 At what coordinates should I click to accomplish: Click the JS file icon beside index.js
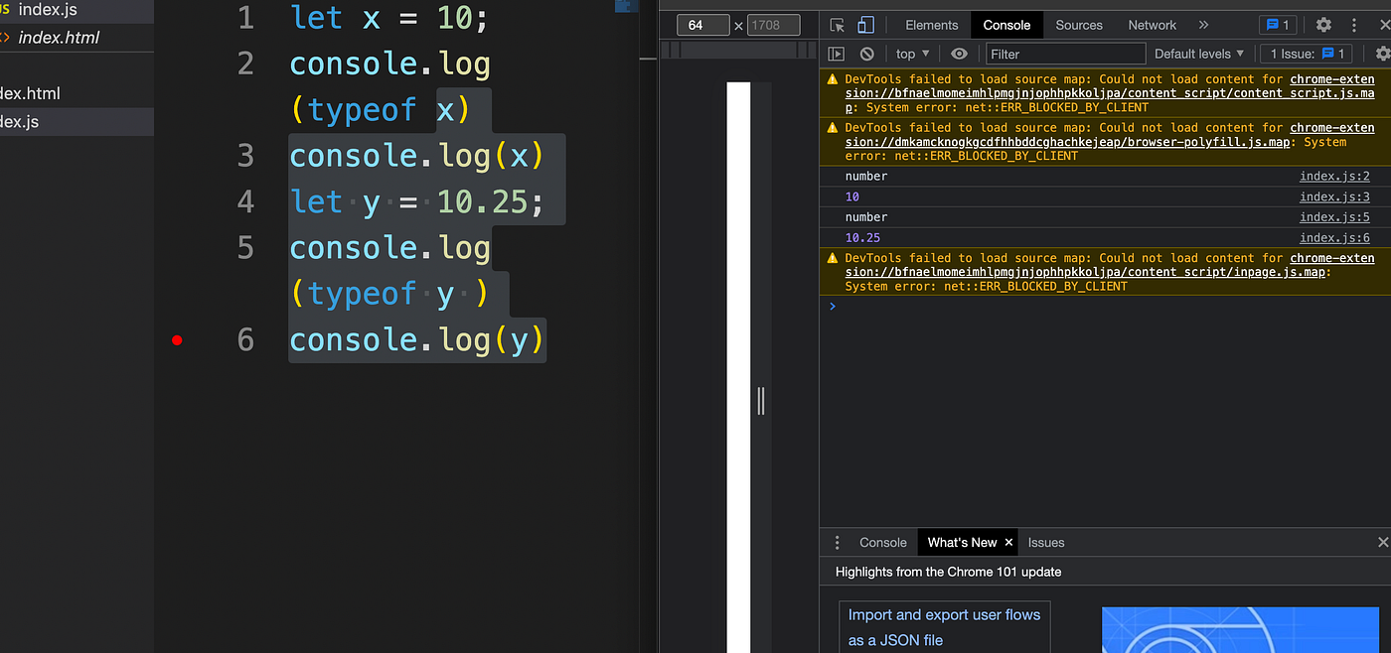(6, 12)
